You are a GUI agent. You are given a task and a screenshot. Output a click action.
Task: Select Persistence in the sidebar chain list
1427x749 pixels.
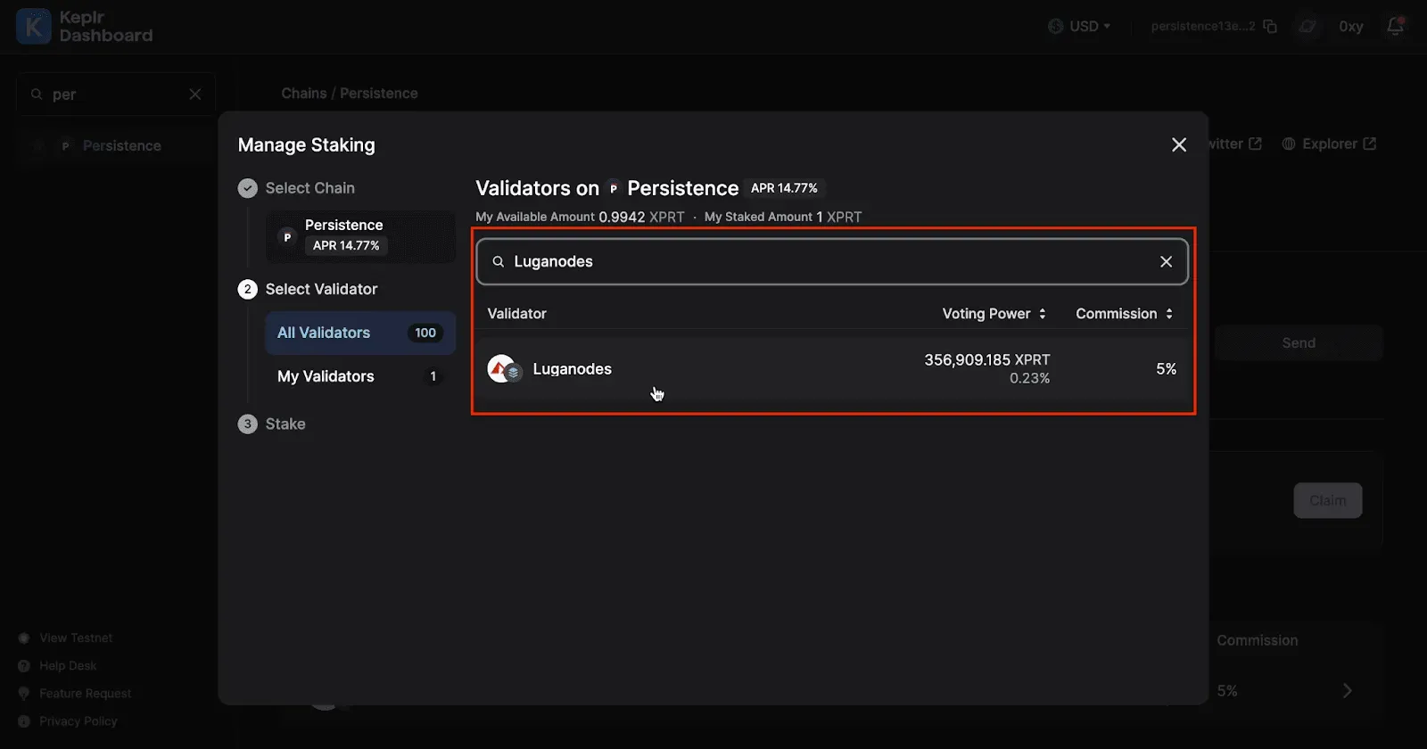[117, 146]
